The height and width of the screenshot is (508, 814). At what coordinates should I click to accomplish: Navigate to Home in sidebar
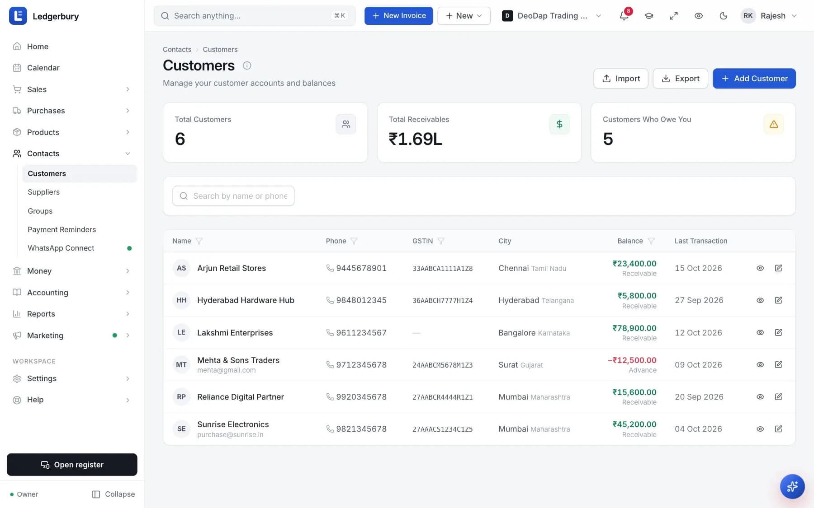(72, 47)
